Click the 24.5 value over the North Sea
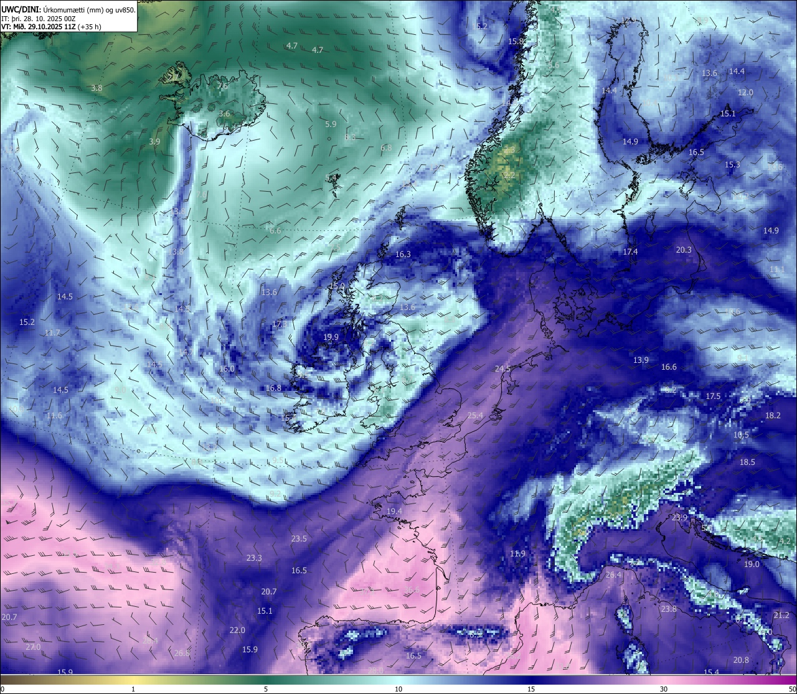Viewport: 797px width, 694px height. point(502,368)
